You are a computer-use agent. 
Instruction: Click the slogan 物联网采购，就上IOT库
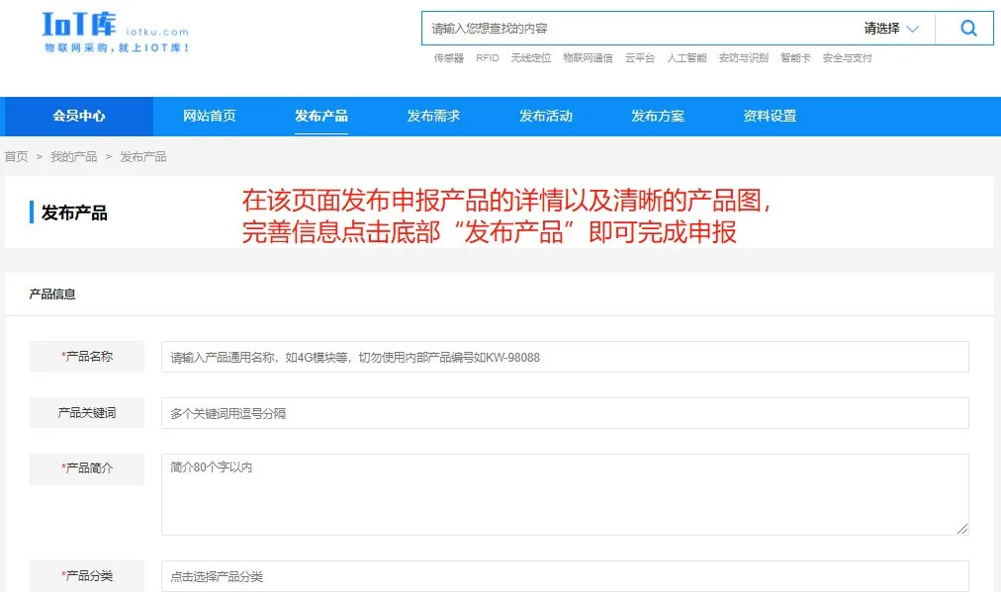tap(117, 47)
